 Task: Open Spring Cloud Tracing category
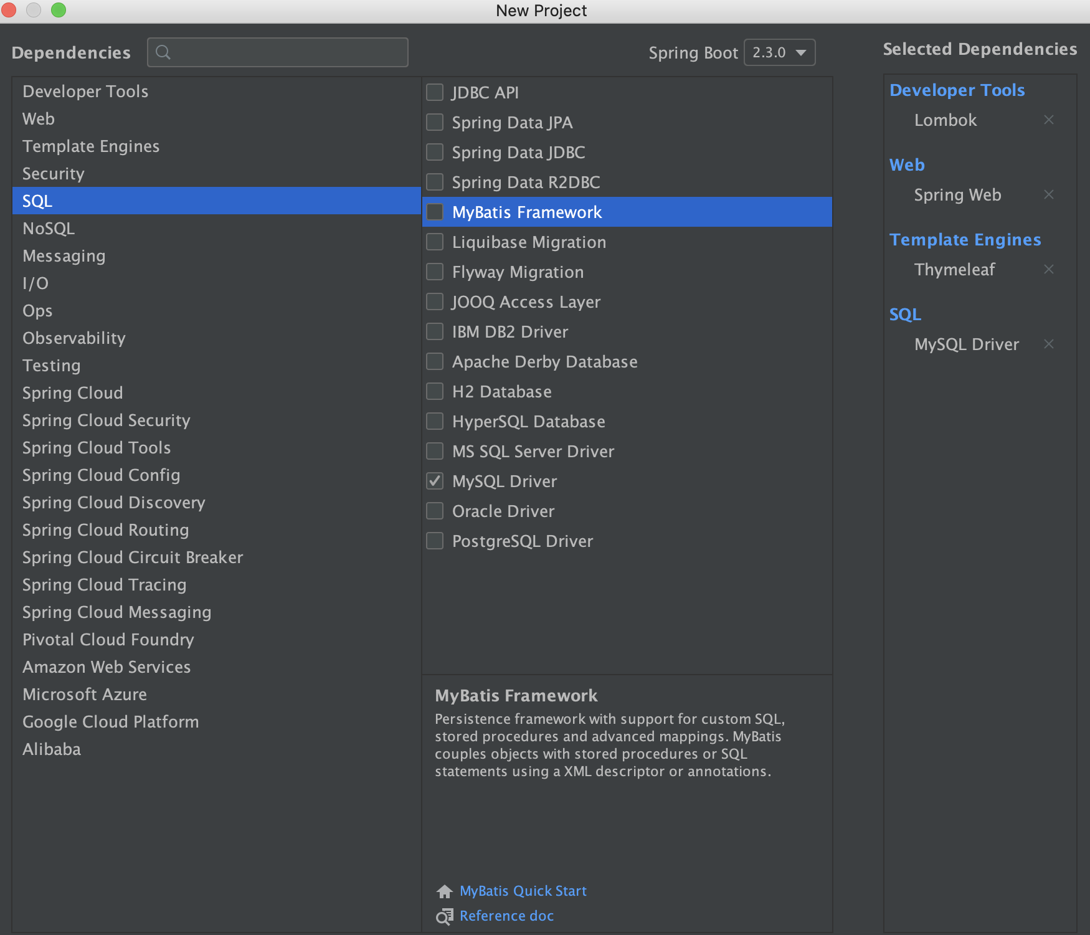click(216, 584)
